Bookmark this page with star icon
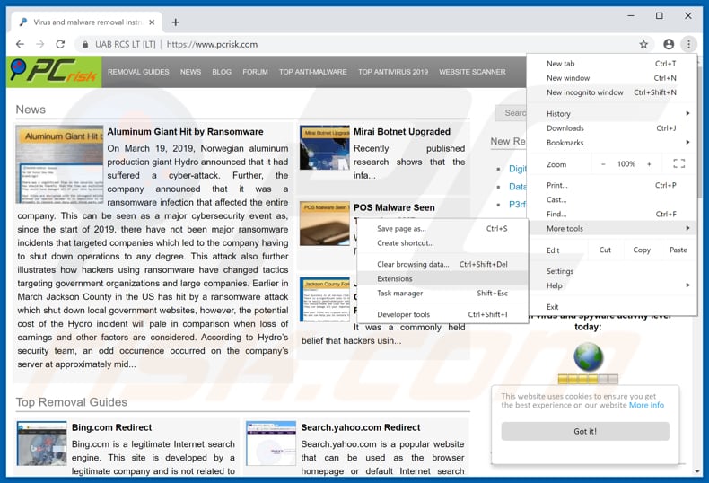Screen dimensions: 709x483 pyautogui.click(x=643, y=44)
